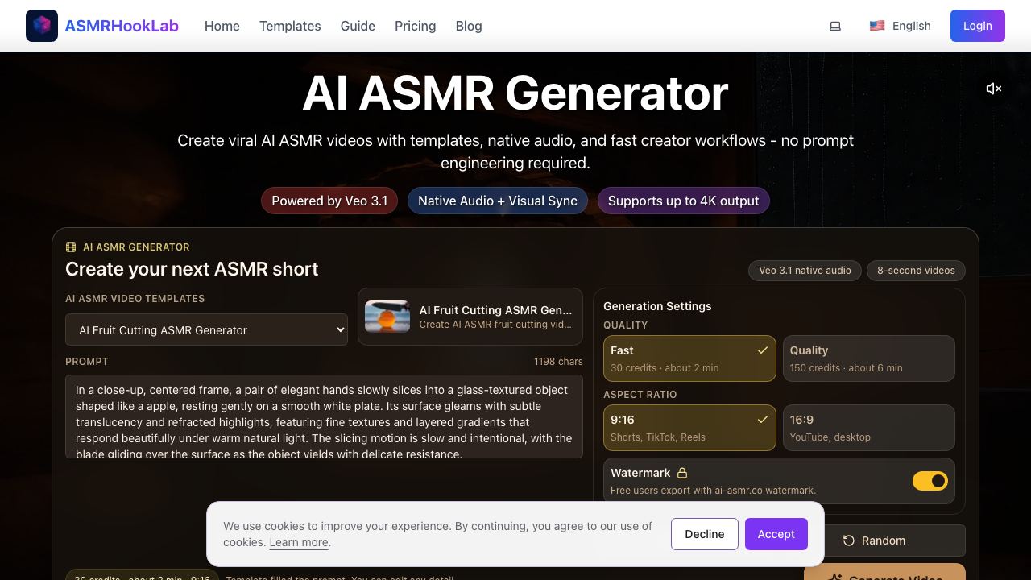This screenshot has height=580, width=1031.
Task: Click the Veo 3.1 native audio tag
Action: pos(805,271)
